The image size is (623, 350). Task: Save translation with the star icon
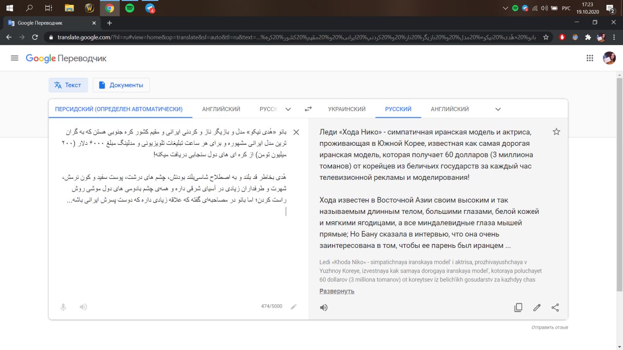click(556, 132)
